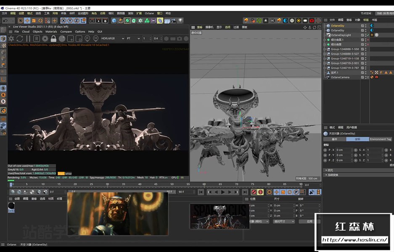
Task: Restart render with the refresh arrows icon
Action: pos(19,39)
